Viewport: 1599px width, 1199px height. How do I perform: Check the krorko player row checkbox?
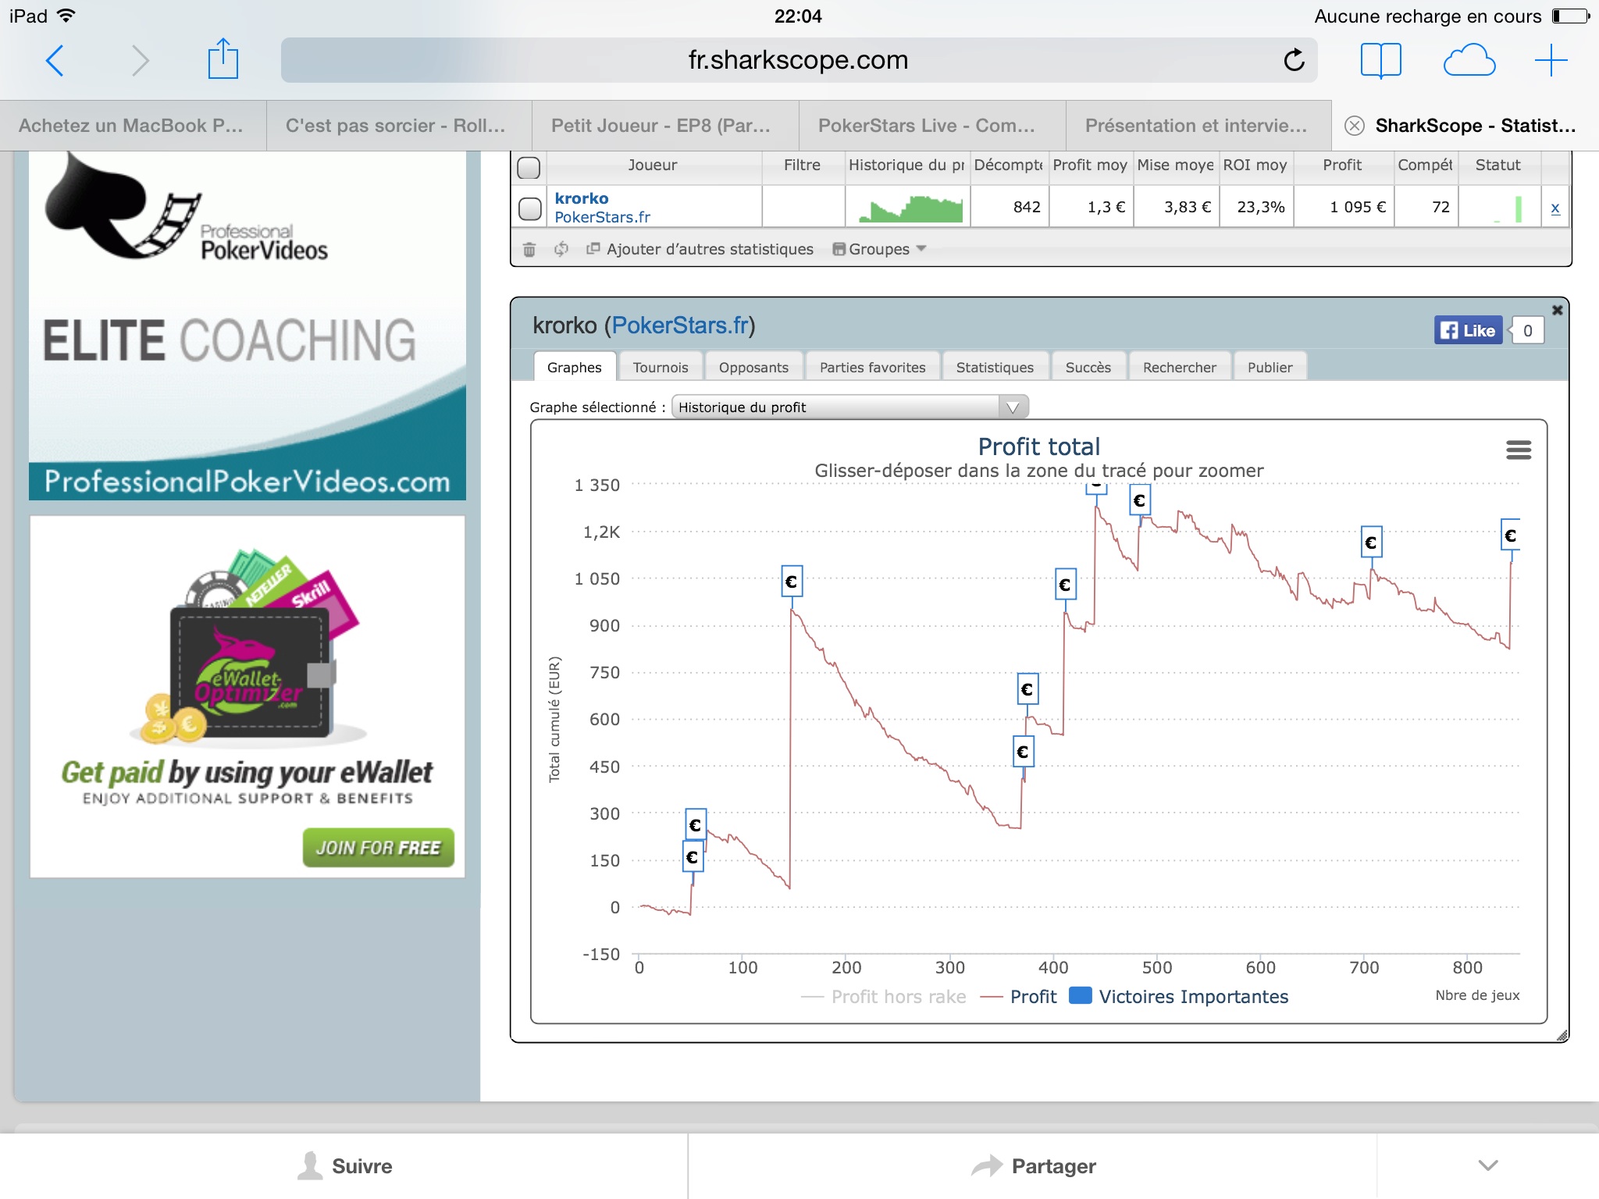click(530, 208)
